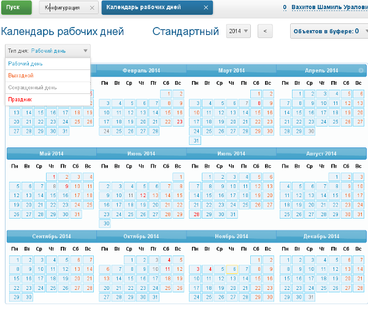This screenshot has height=312, width=368.
Task: Click the next-month arrow in Апрель 2014 header
Action: coord(361,71)
